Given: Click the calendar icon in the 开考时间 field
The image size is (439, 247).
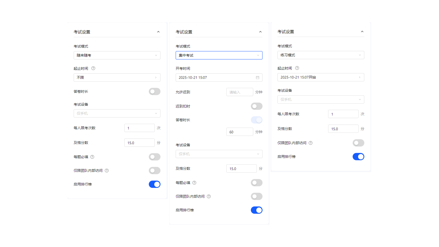Looking at the screenshot, I should [257, 78].
